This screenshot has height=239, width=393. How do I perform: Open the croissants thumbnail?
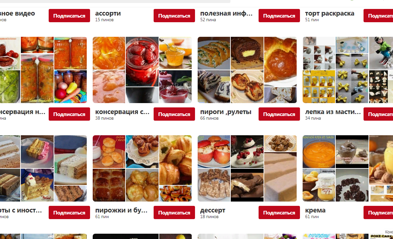pyautogui.click(x=175, y=160)
